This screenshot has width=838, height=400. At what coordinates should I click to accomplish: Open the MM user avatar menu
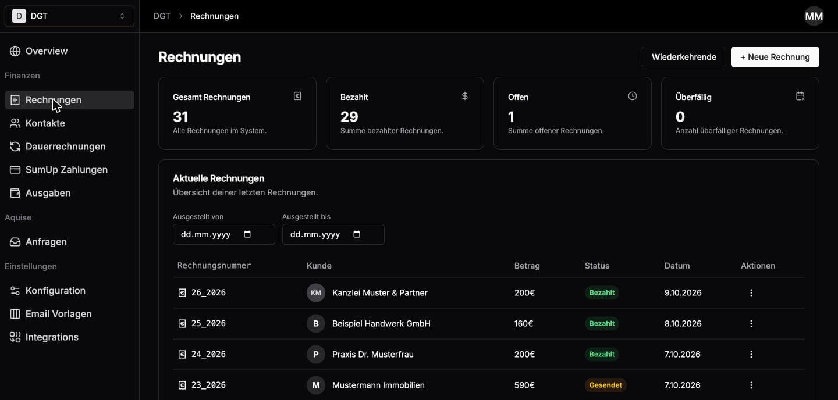[x=814, y=16]
